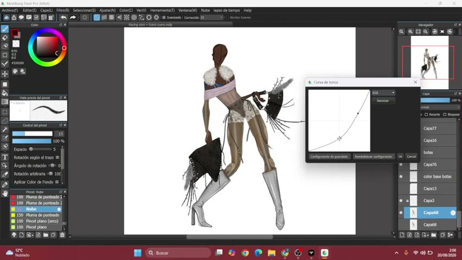
Task: Hide the selected Capa68 layer
Action: [x=401, y=213]
